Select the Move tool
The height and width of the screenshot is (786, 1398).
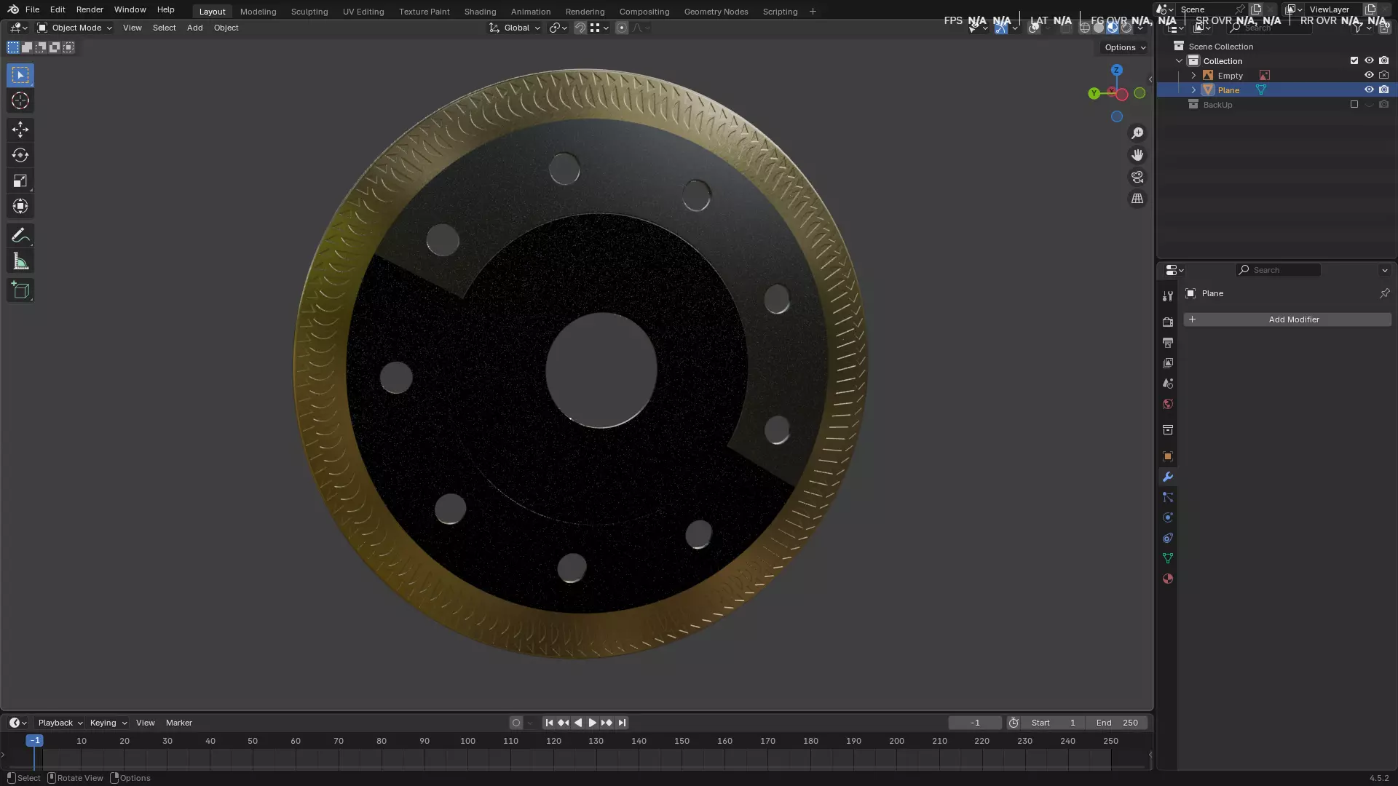[x=20, y=130]
